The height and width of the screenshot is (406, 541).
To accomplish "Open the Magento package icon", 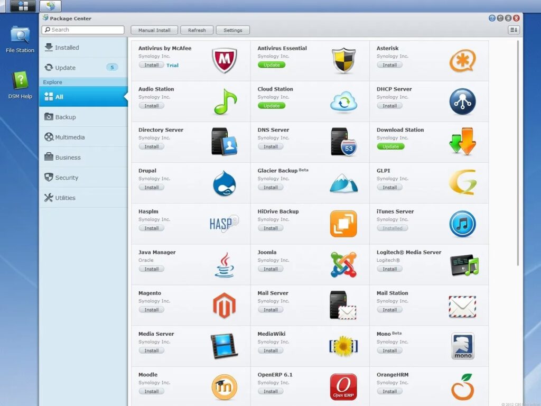I will pyautogui.click(x=224, y=306).
